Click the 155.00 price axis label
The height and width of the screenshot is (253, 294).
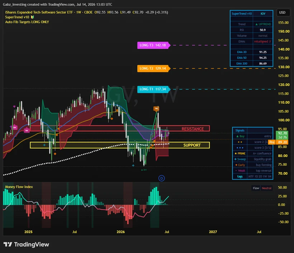pos(283,23)
